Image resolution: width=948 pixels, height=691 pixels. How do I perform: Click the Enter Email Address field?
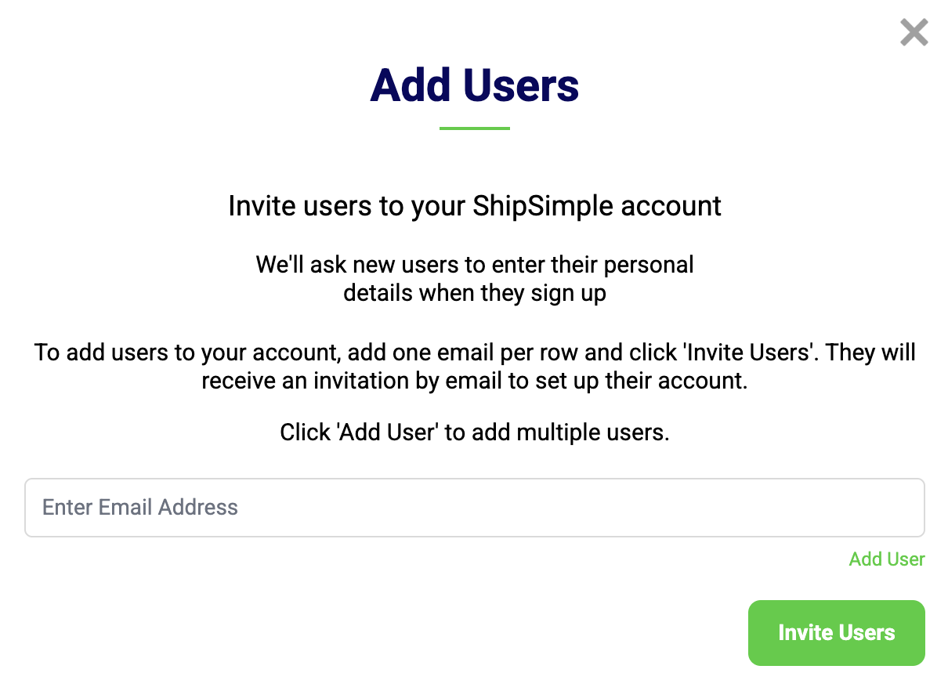[x=474, y=508]
